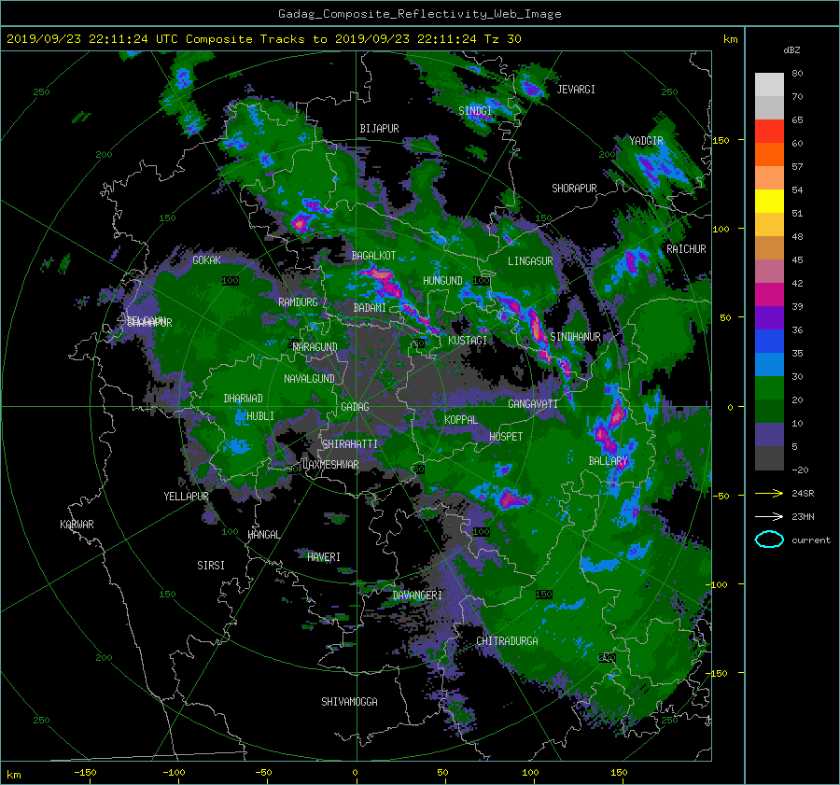Click the YELLAPUR city label
This screenshot has width=840, height=785.
pyautogui.click(x=186, y=497)
